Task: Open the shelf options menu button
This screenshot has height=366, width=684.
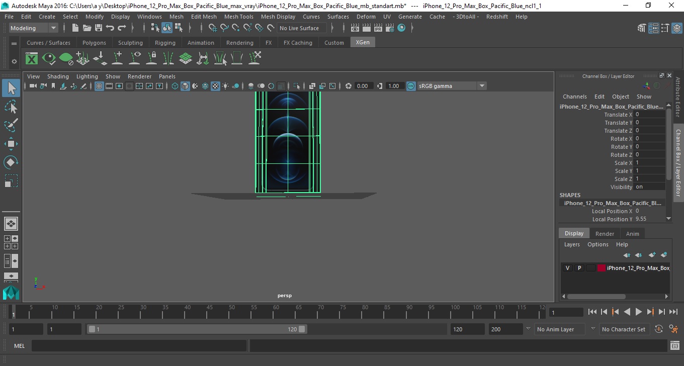Action: (x=14, y=44)
